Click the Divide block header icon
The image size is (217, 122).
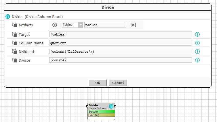point(8,17)
